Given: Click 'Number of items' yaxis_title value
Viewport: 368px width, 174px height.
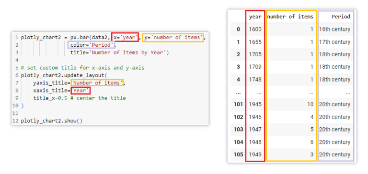Looking at the screenshot, I should 97,82.
